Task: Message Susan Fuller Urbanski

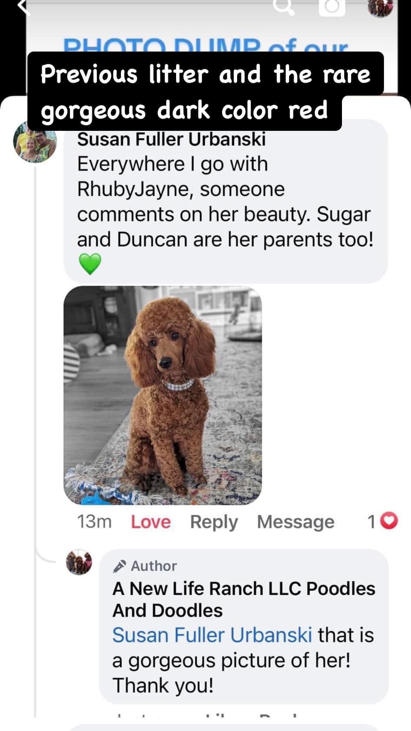Action: point(296,522)
